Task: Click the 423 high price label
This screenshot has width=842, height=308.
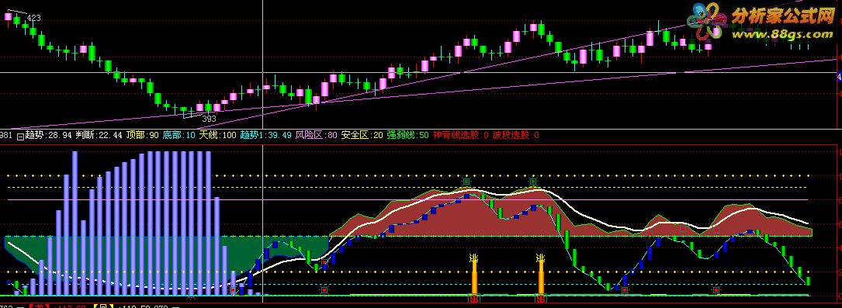Action: pos(33,19)
